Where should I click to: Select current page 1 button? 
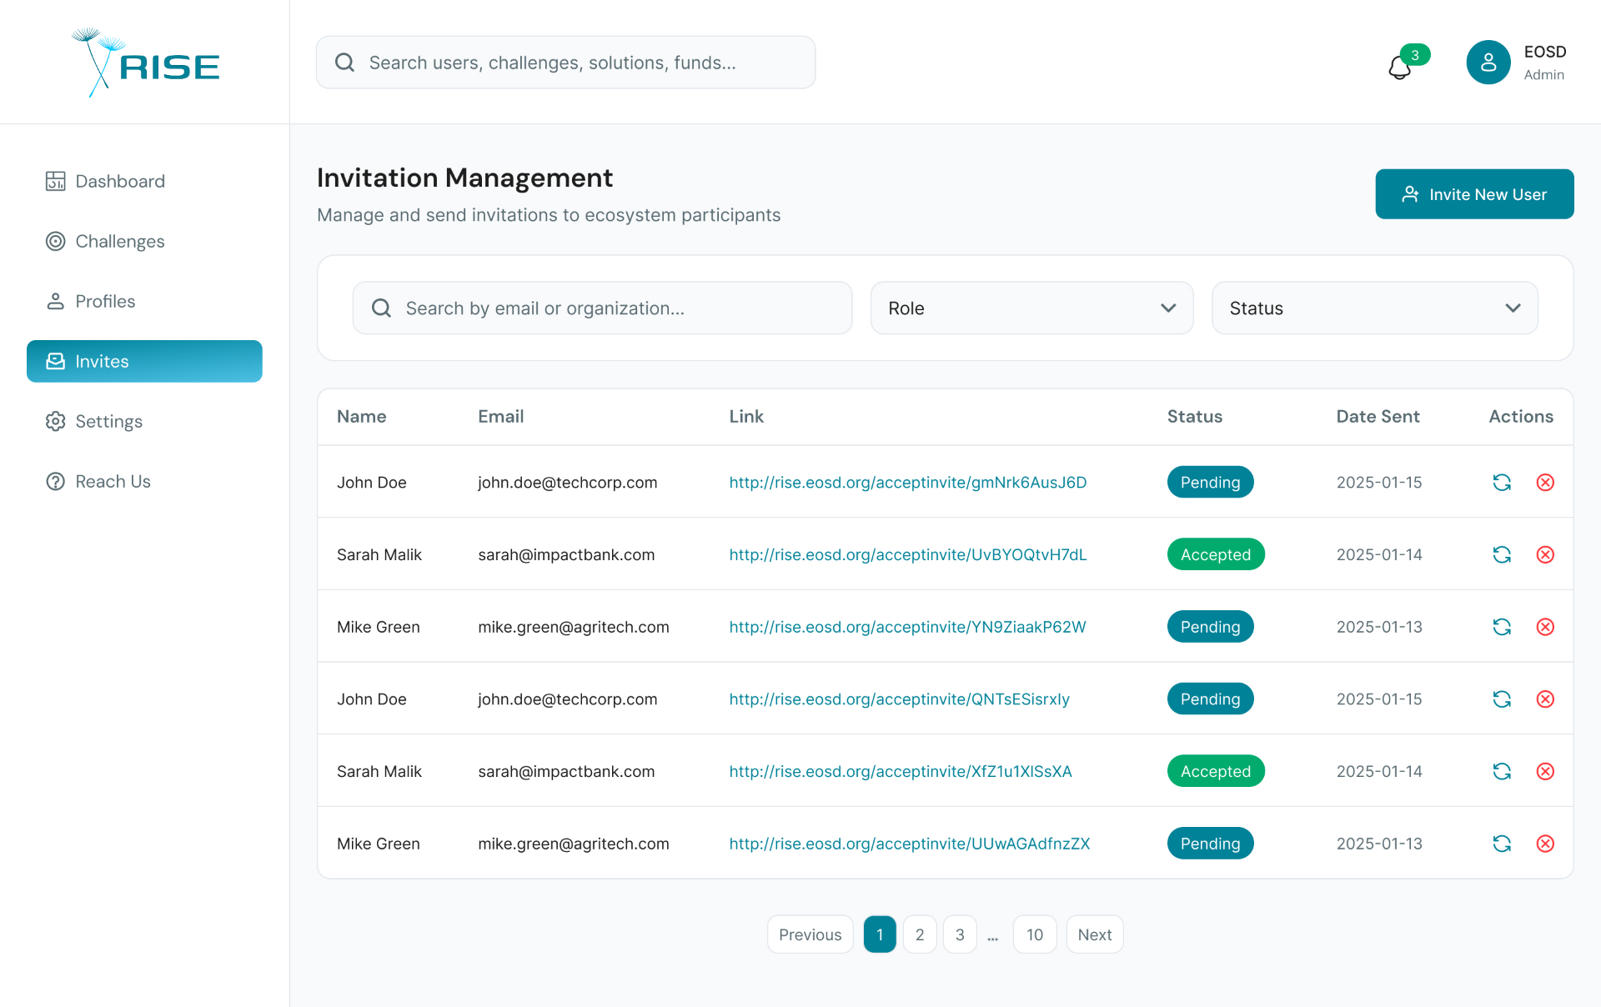(x=880, y=934)
